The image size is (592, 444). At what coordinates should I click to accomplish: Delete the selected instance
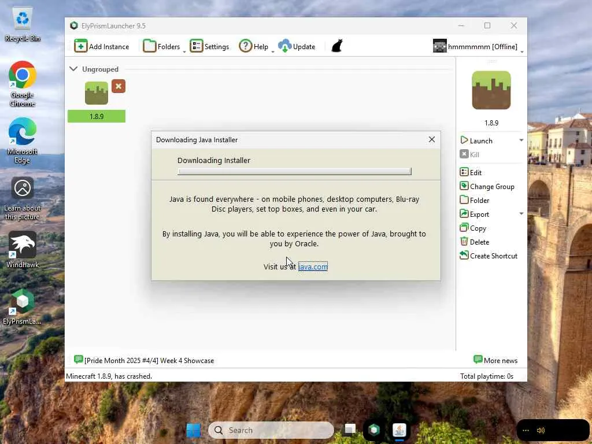(475, 242)
